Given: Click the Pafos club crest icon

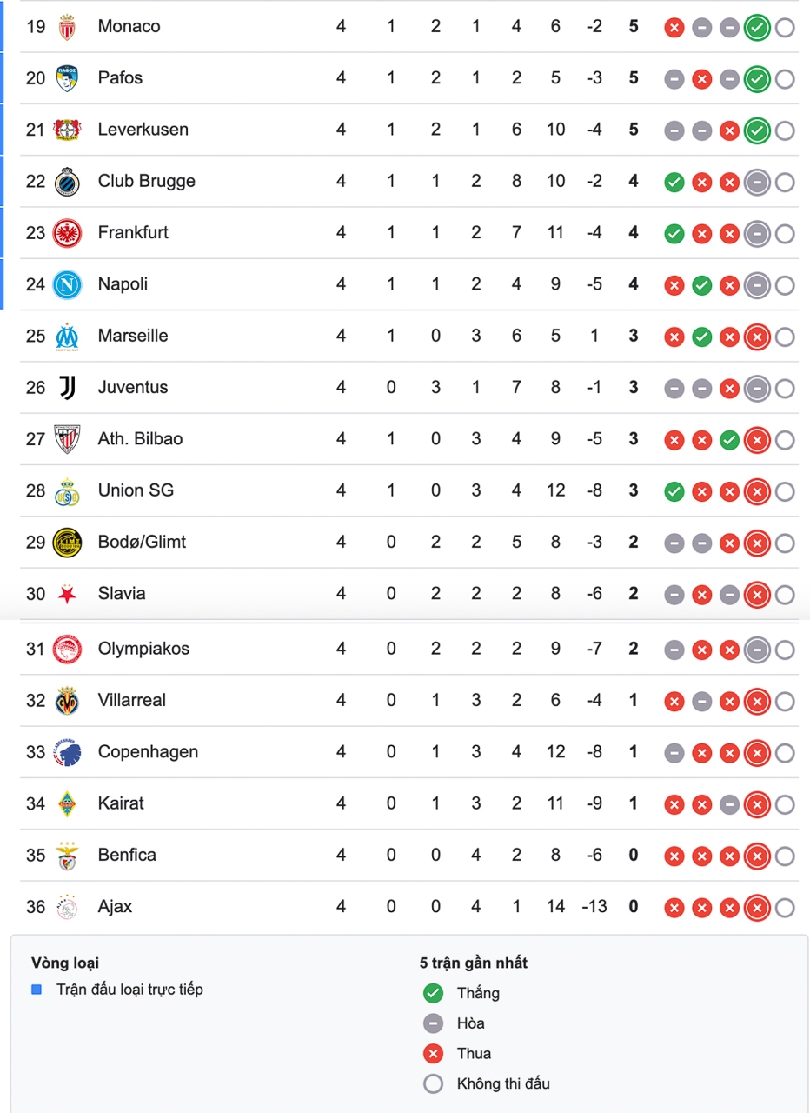Looking at the screenshot, I should point(67,78).
